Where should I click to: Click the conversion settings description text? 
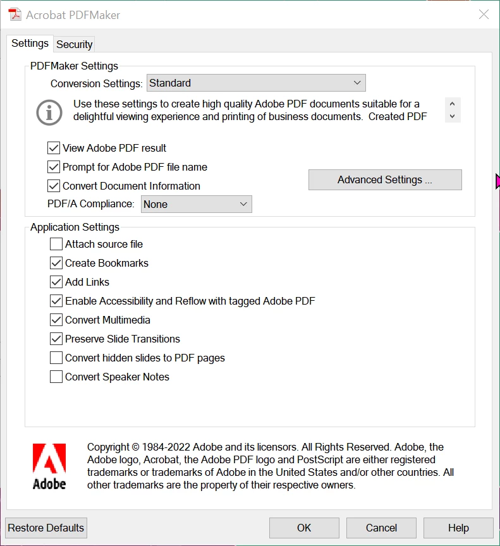click(250, 110)
